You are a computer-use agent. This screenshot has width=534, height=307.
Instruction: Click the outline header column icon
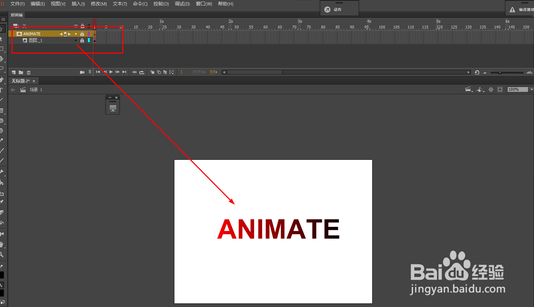(x=89, y=26)
